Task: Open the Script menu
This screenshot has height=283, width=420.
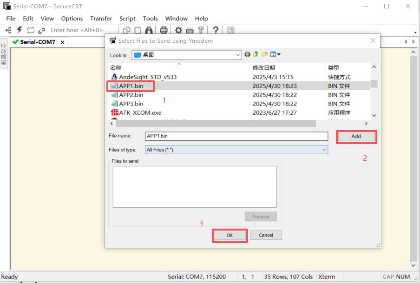Action: (127, 19)
